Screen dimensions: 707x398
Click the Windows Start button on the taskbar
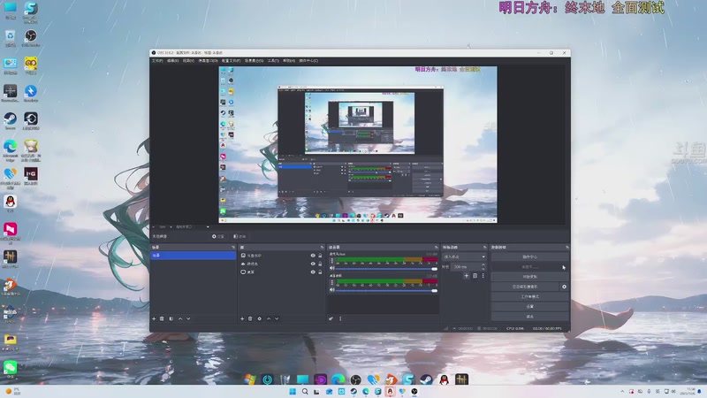(293, 391)
